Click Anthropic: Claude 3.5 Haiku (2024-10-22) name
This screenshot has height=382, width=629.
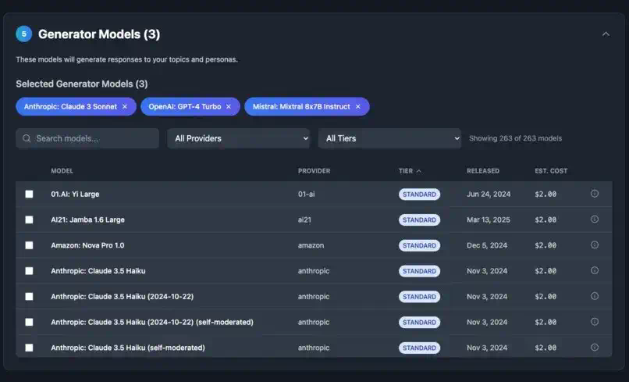click(x=123, y=296)
